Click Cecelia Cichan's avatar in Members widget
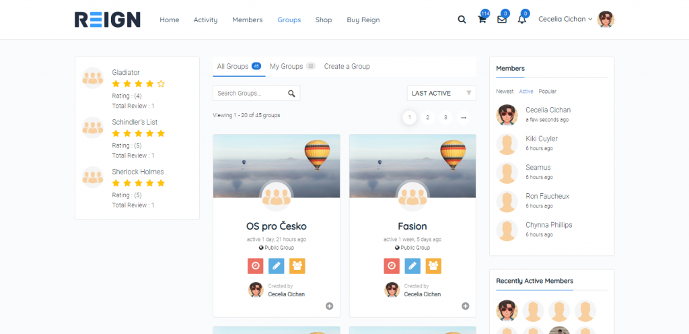 pos(507,115)
